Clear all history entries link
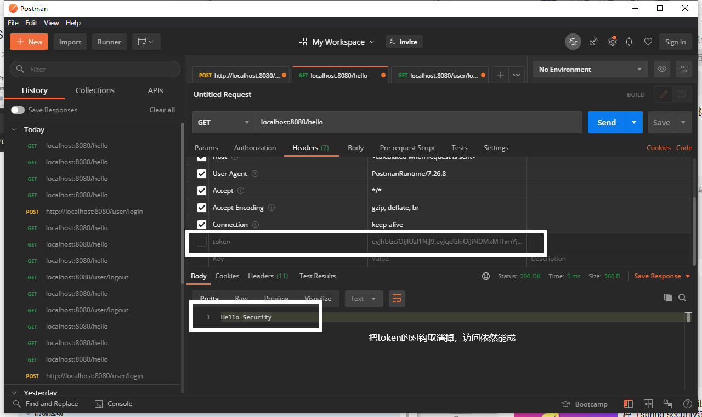 point(162,110)
